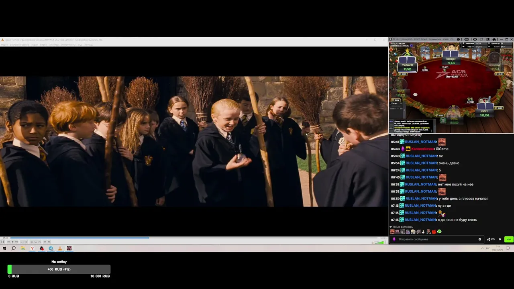Open VLC Аудио menu
This screenshot has height=289, width=514.
[35, 45]
